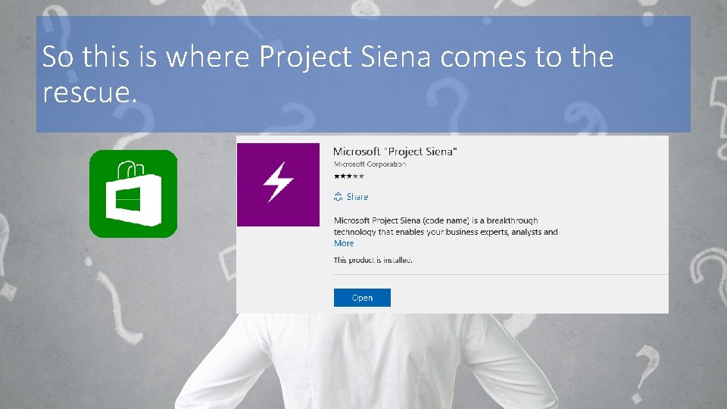The image size is (727, 409).
Task: Open the Microsoft Corporation publisher link
Action: click(x=370, y=164)
